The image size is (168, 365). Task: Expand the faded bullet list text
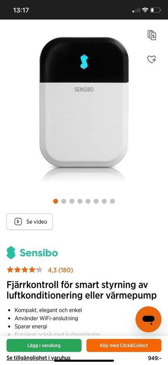coord(57,334)
